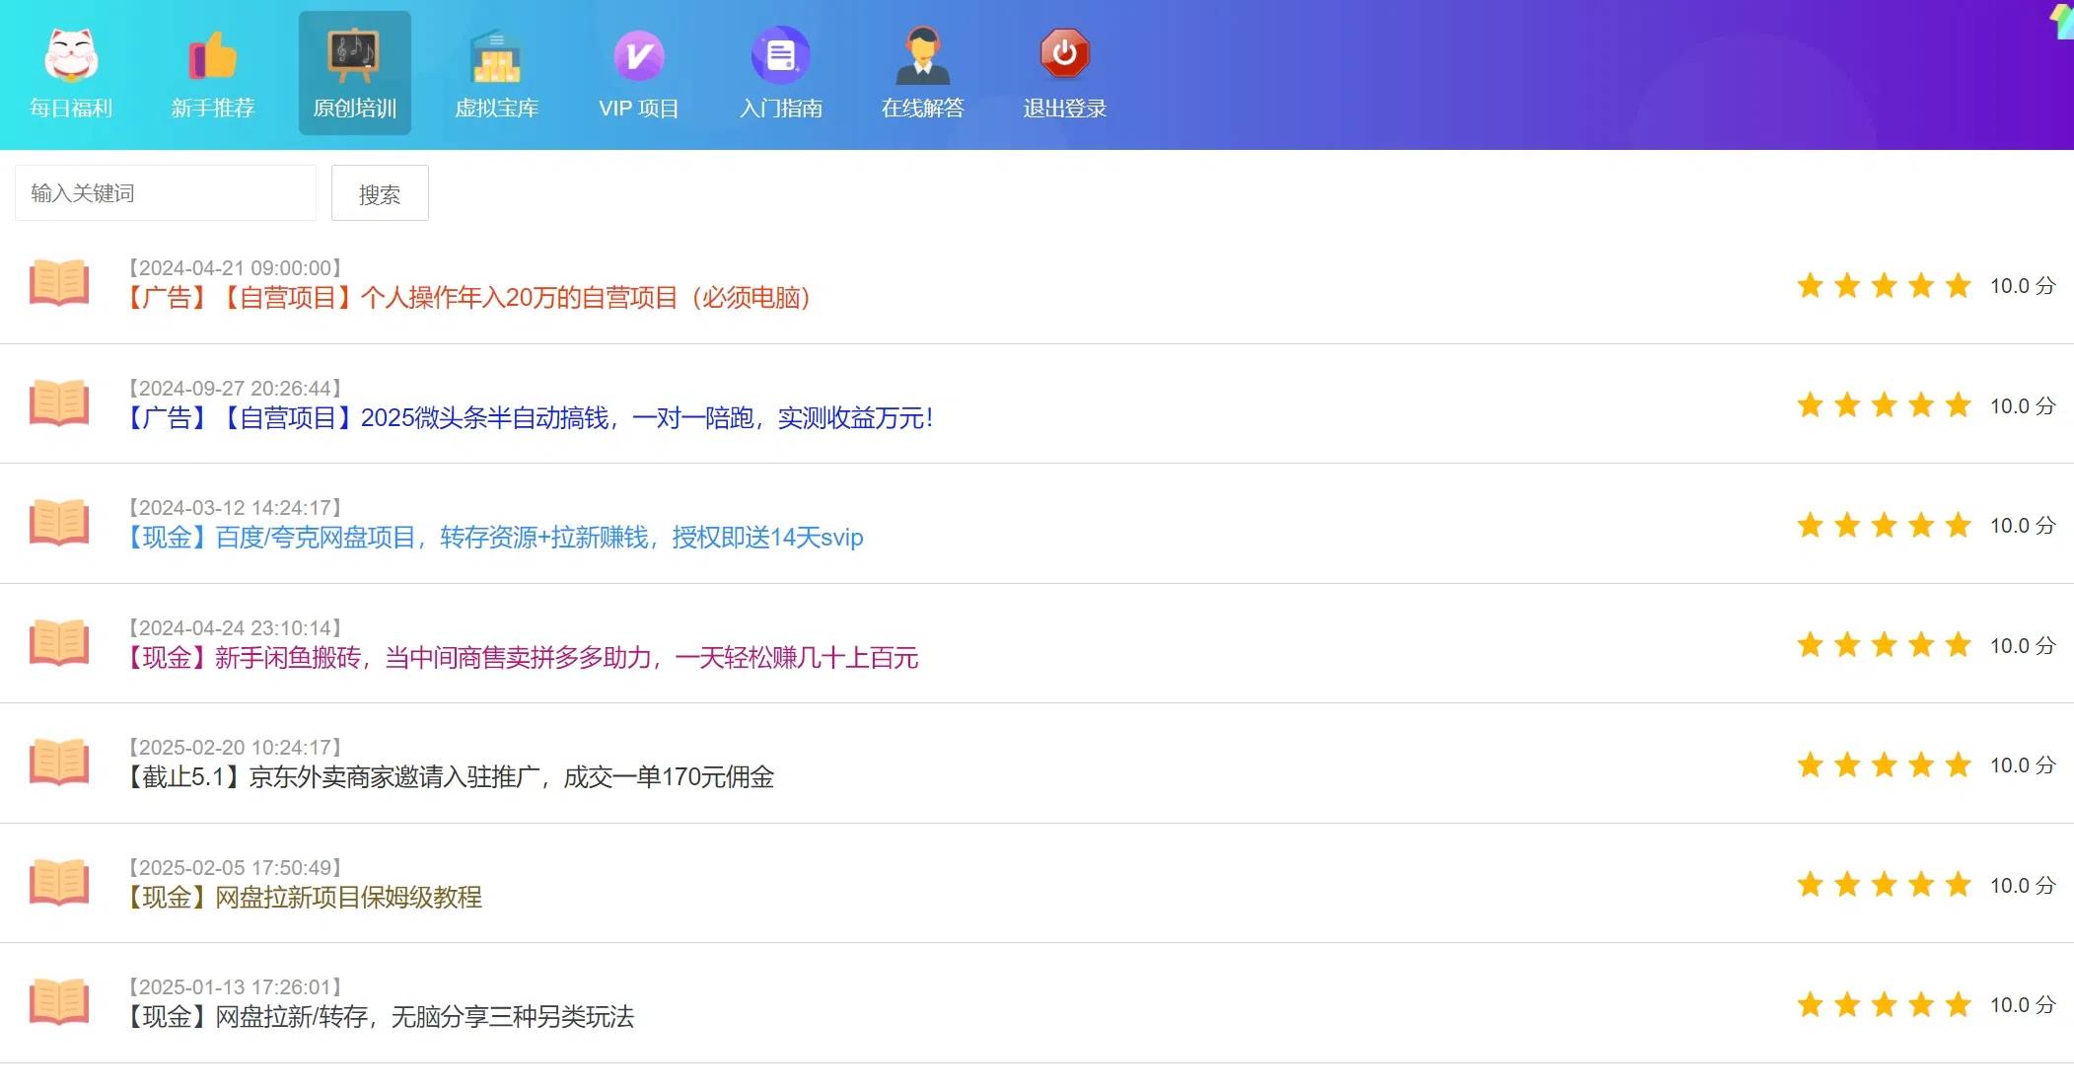This screenshot has width=2074, height=1092.
Task: Click book icon beside 网盘拉新项目保姆级教程 post
Action: coord(59,882)
